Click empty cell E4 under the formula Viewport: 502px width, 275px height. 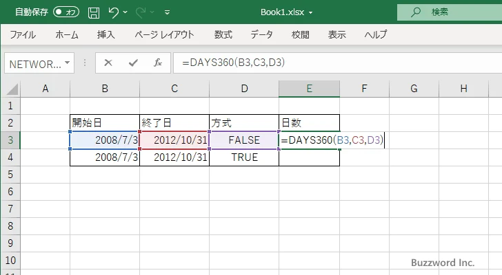click(x=309, y=157)
